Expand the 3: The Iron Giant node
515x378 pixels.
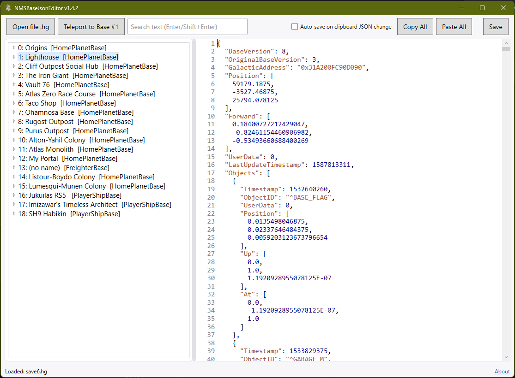point(14,75)
